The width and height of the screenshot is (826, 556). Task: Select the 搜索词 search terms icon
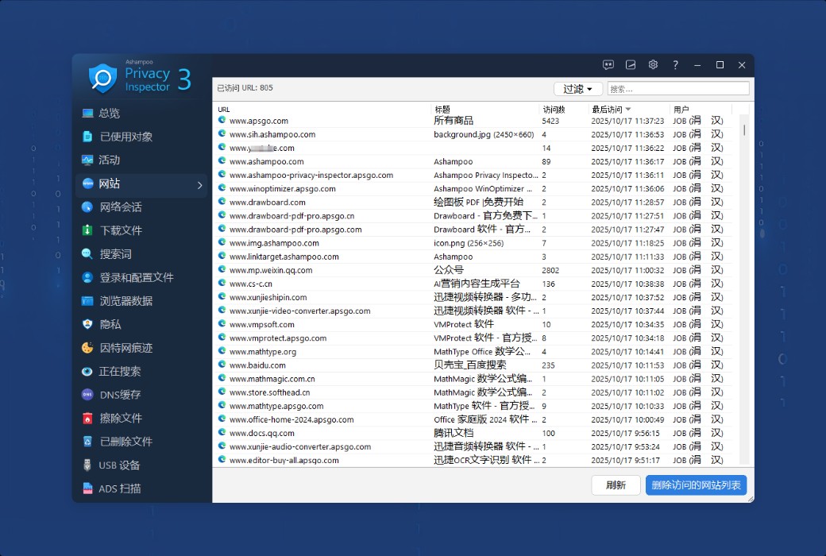[87, 254]
